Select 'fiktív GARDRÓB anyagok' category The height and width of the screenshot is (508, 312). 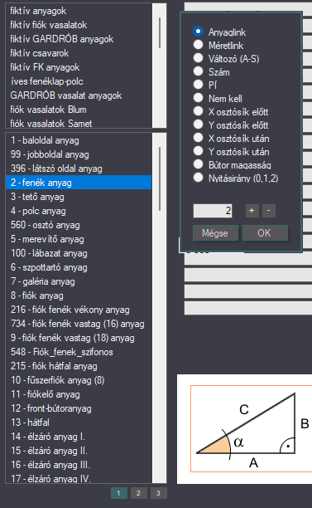point(79,39)
